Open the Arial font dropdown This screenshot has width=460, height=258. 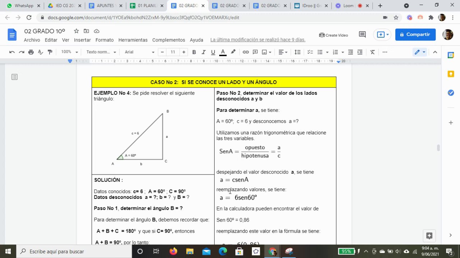coord(139,52)
